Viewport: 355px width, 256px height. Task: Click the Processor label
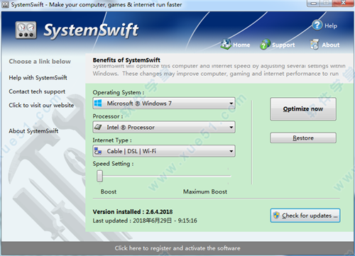(x=108, y=116)
